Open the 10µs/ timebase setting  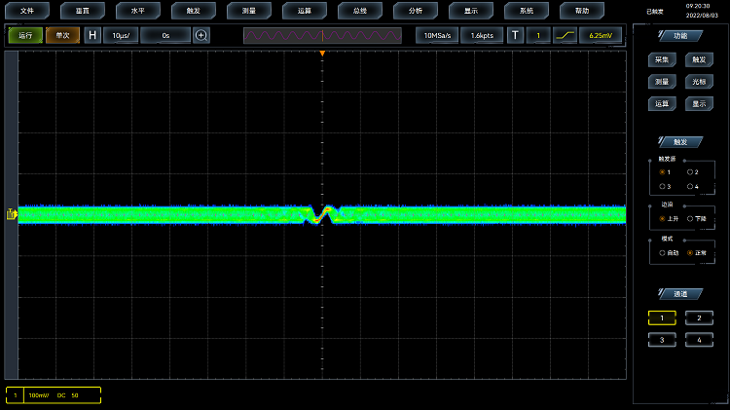point(121,35)
